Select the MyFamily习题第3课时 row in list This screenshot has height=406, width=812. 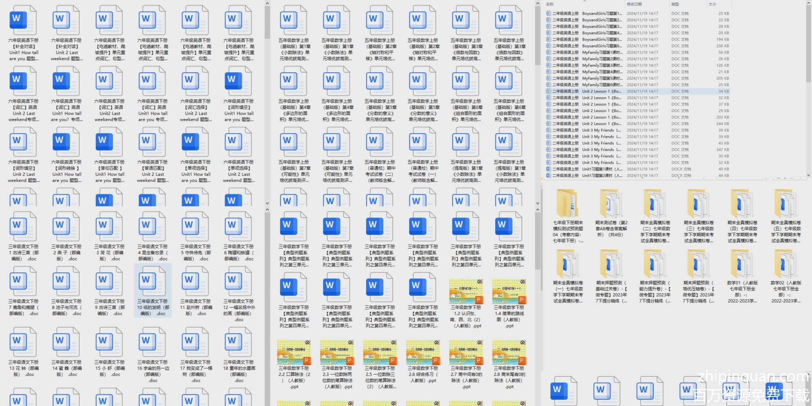[x=602, y=65]
